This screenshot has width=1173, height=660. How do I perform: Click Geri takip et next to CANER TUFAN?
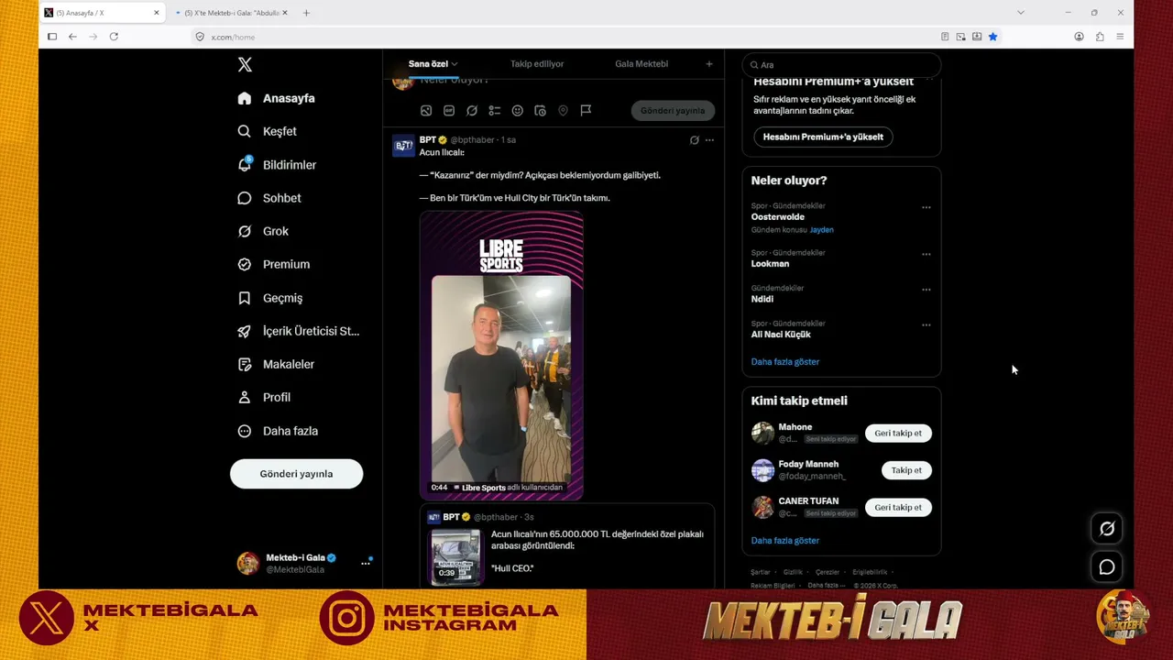pyautogui.click(x=898, y=508)
